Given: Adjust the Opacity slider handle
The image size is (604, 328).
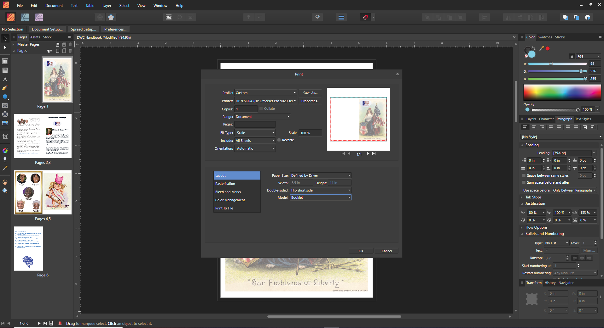Looking at the screenshot, I should [x=578, y=110].
